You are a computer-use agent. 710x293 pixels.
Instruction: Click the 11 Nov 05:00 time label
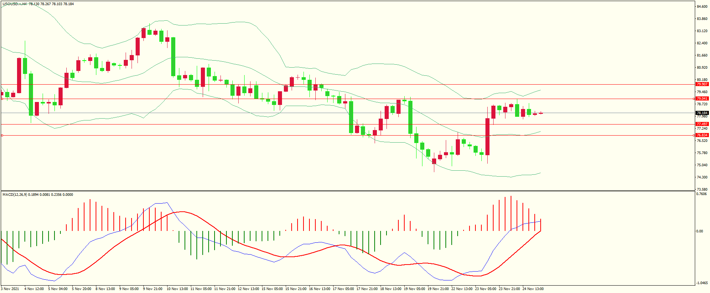coord(201,289)
